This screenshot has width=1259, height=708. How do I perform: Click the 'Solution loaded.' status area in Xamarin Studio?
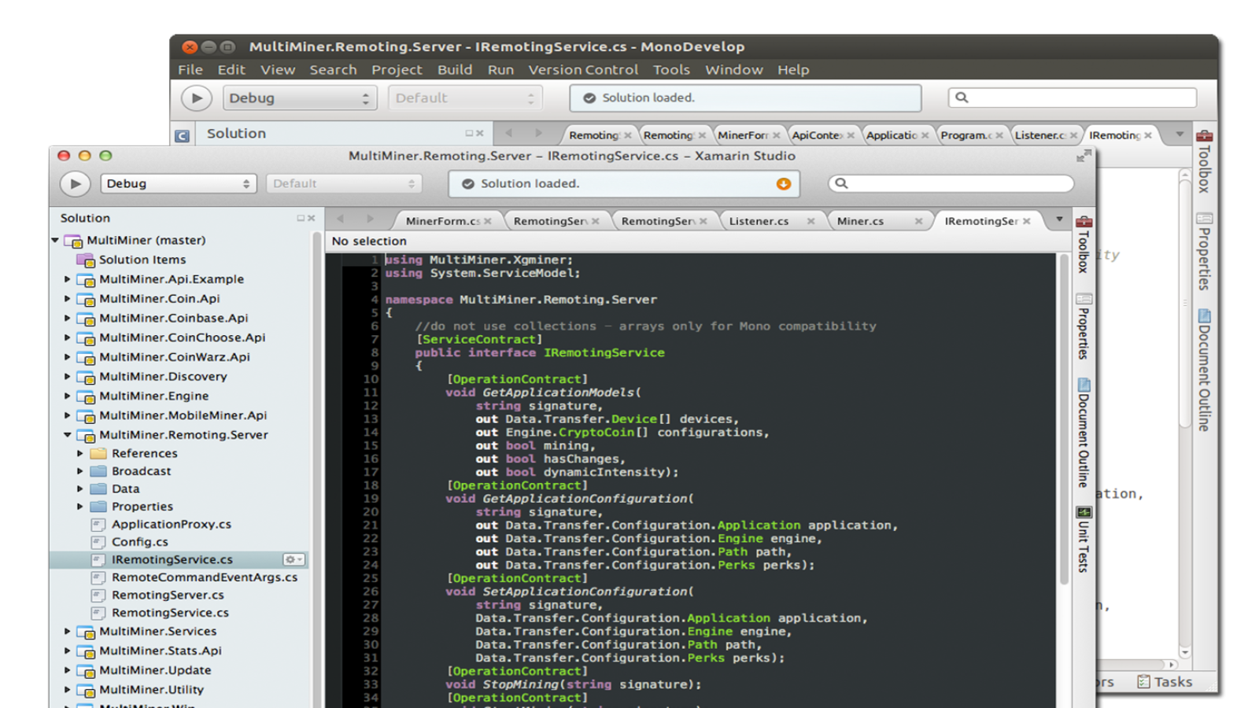624,184
